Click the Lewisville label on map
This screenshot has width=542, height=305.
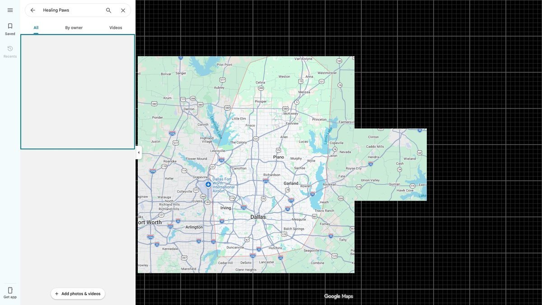tap(218, 150)
